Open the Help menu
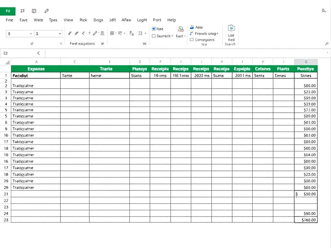 pyautogui.click(x=172, y=20)
